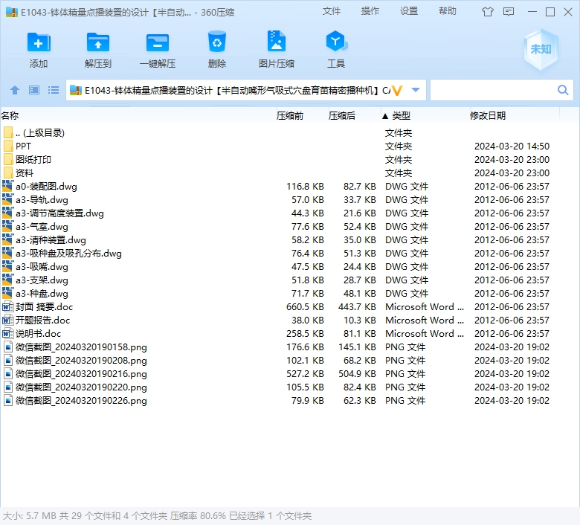
Task: Click the a0-装配图.dwg file icon
Action: [x=7, y=186]
